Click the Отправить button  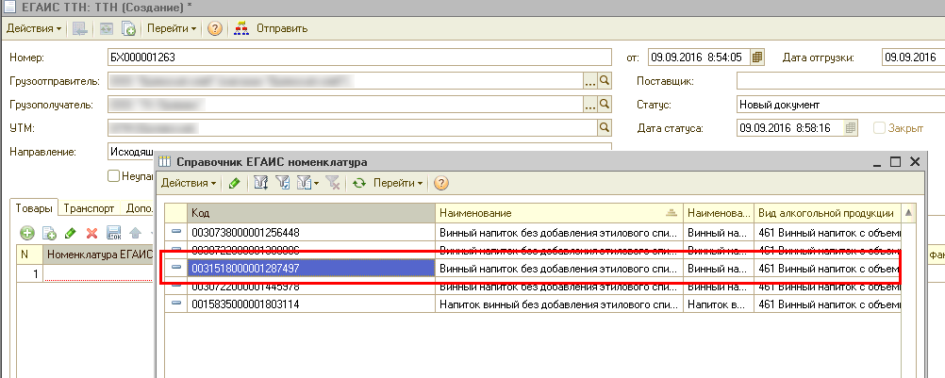282,28
